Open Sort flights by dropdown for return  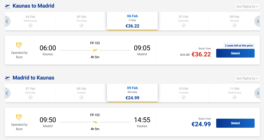click(247, 78)
